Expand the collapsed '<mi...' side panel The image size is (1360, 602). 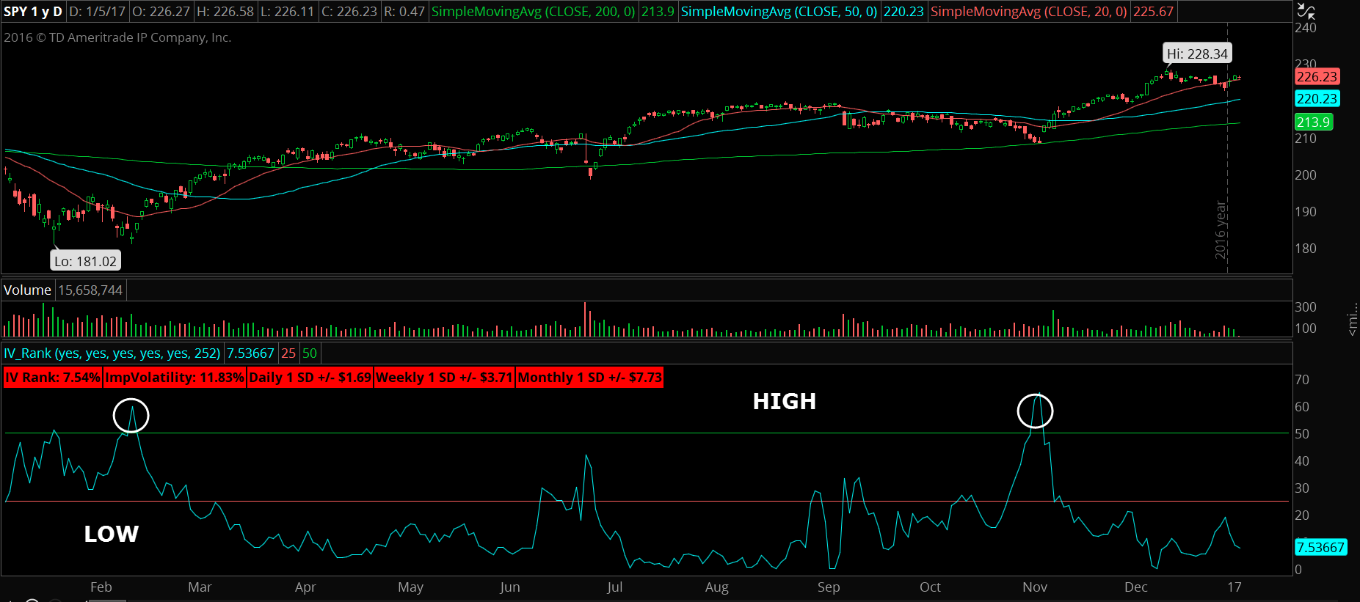click(1352, 320)
